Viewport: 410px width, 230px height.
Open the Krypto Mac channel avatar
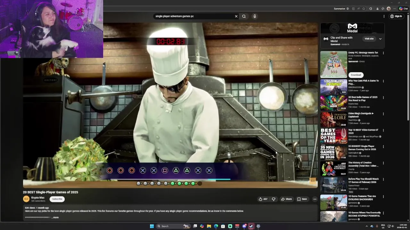coord(26,199)
